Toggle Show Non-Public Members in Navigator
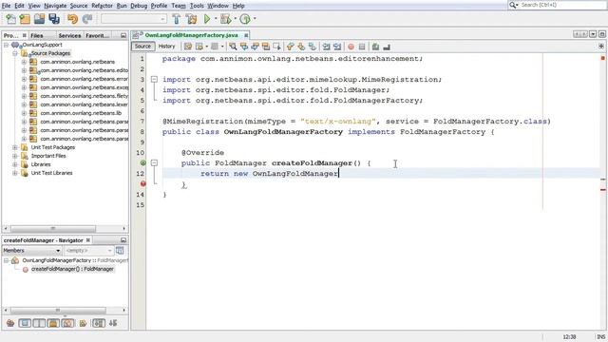Screen dimensions: 608x342 tap(53, 323)
